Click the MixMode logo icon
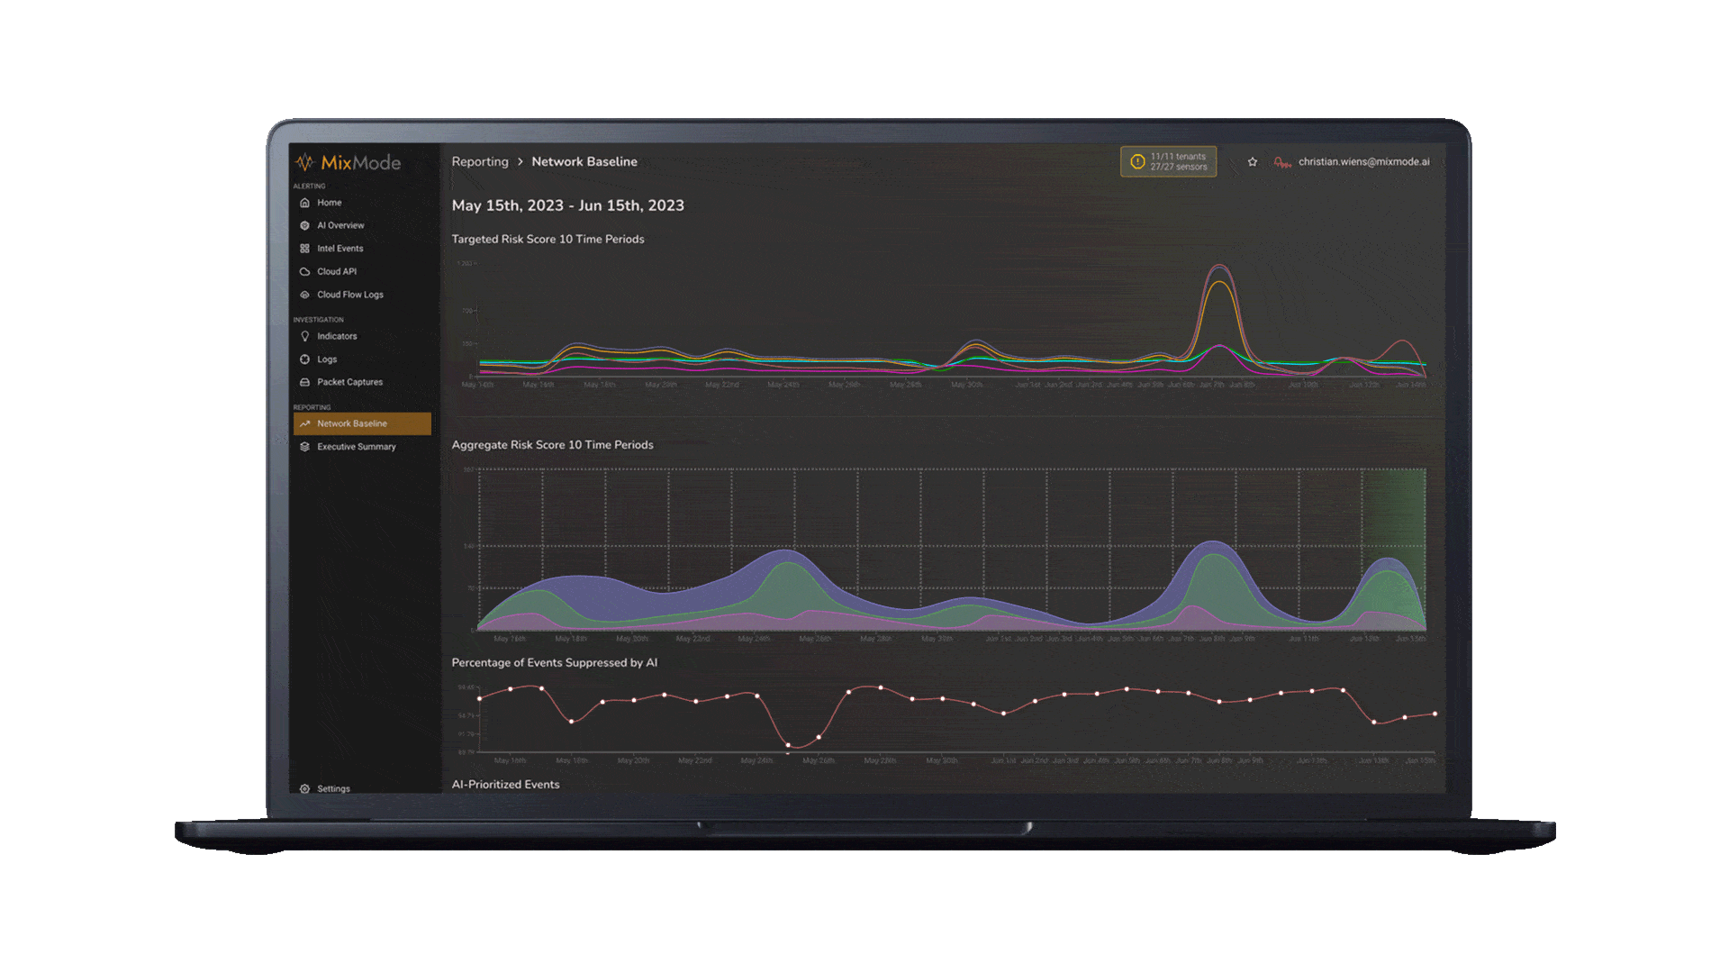 pyautogui.click(x=304, y=160)
